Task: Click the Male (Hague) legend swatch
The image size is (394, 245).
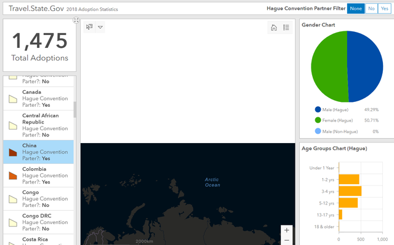Action: 318,109
